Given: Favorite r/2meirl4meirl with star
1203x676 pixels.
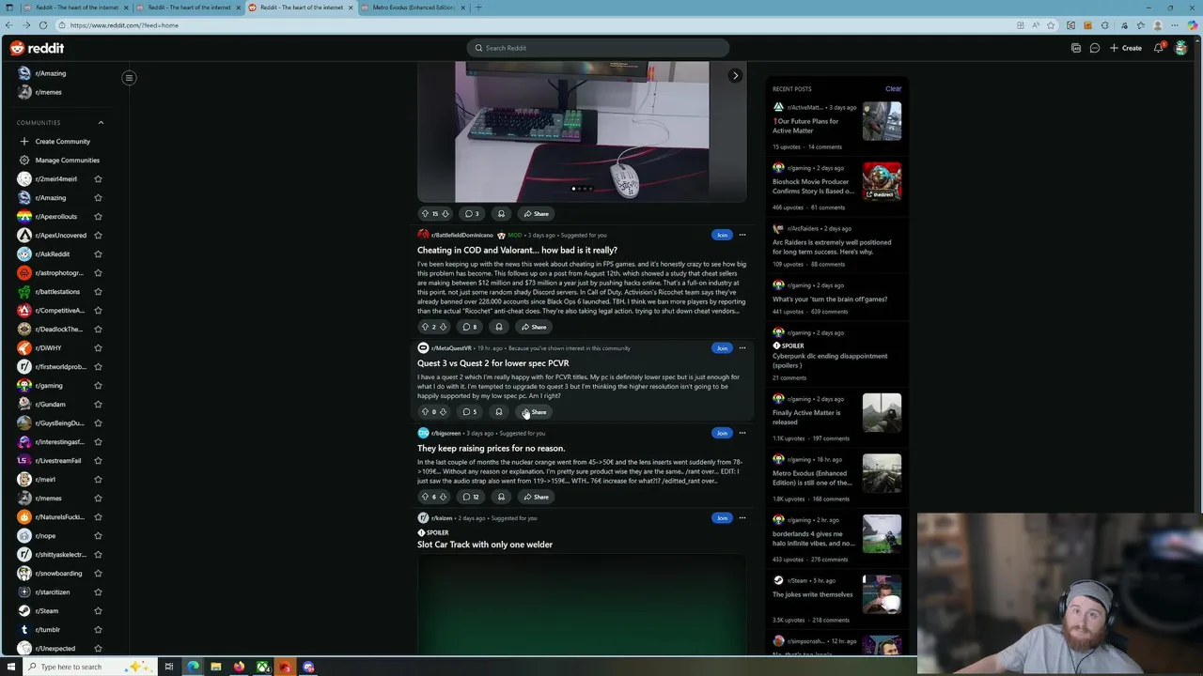Looking at the screenshot, I should click(98, 178).
